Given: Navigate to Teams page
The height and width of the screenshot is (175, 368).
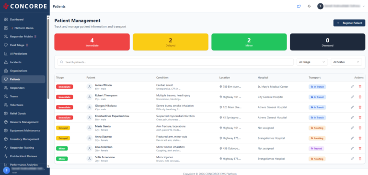Looking at the screenshot, I should pyautogui.click(x=23, y=96).
